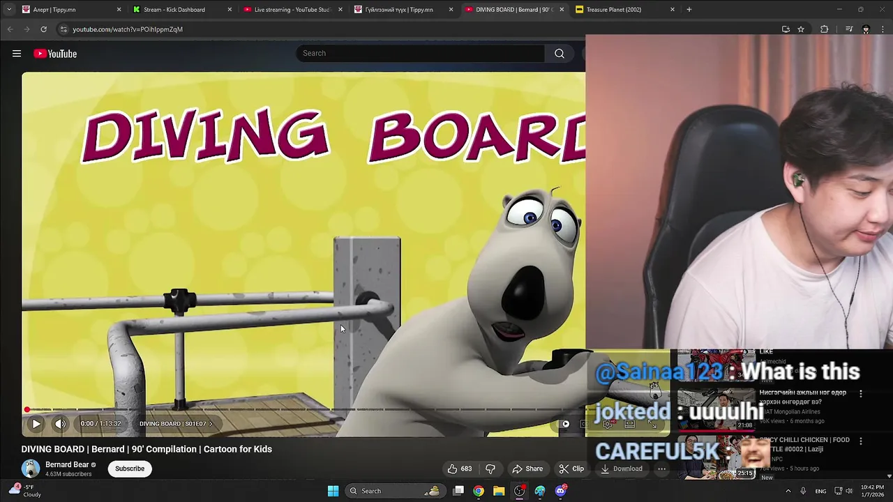This screenshot has height=502, width=893.
Task: Open the browser profile avatar
Action: [x=866, y=29]
